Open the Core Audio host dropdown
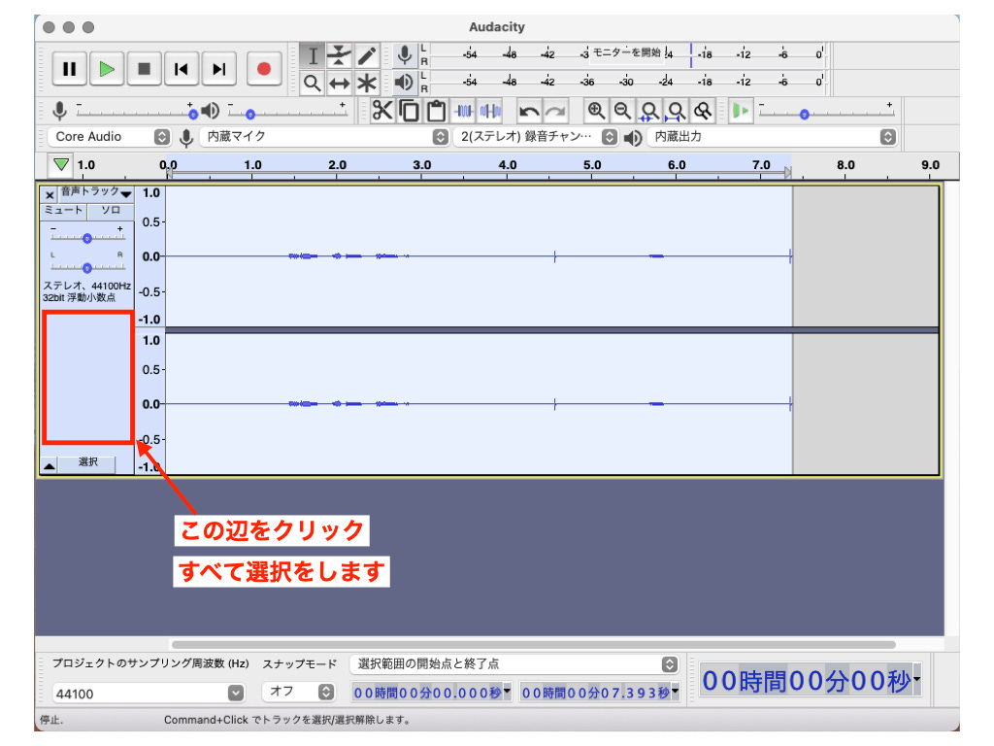 coord(109,136)
